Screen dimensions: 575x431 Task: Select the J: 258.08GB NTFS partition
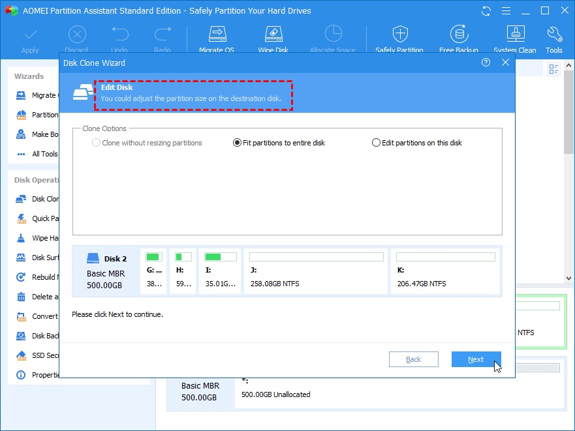316,271
